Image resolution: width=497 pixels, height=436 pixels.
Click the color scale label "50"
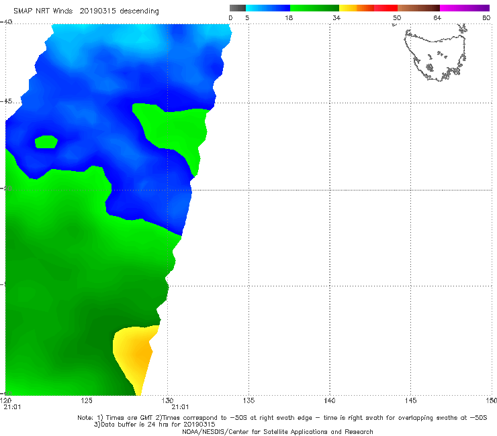click(x=397, y=18)
